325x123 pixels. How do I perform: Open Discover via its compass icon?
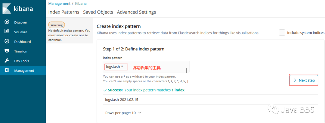click(x=7, y=22)
